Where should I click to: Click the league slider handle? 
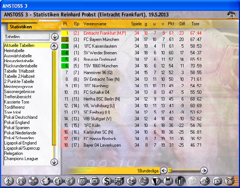point(169,171)
